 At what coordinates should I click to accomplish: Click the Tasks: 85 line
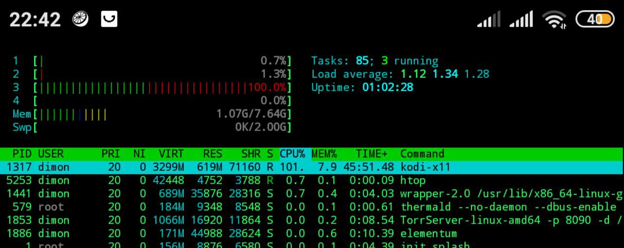tap(375, 61)
